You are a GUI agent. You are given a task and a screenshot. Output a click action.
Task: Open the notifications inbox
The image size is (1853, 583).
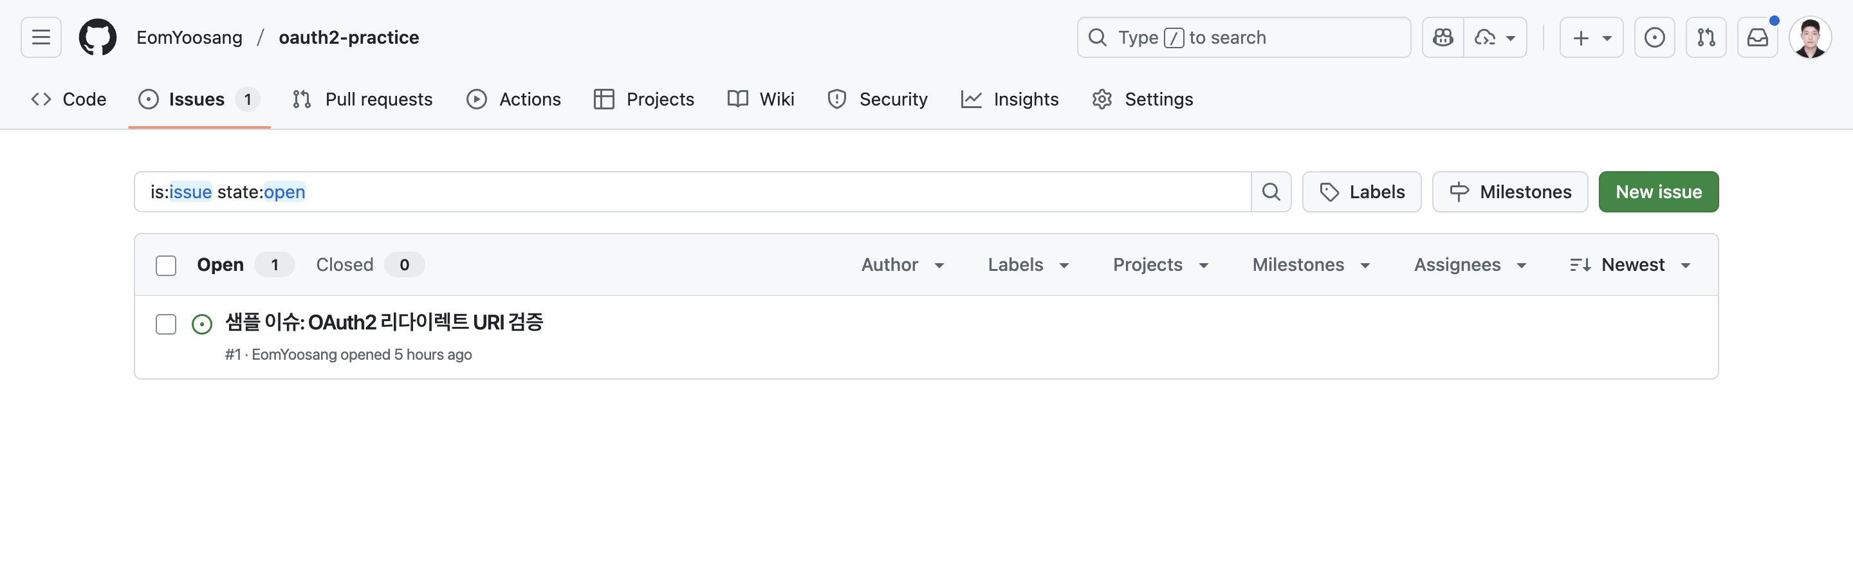point(1757,37)
